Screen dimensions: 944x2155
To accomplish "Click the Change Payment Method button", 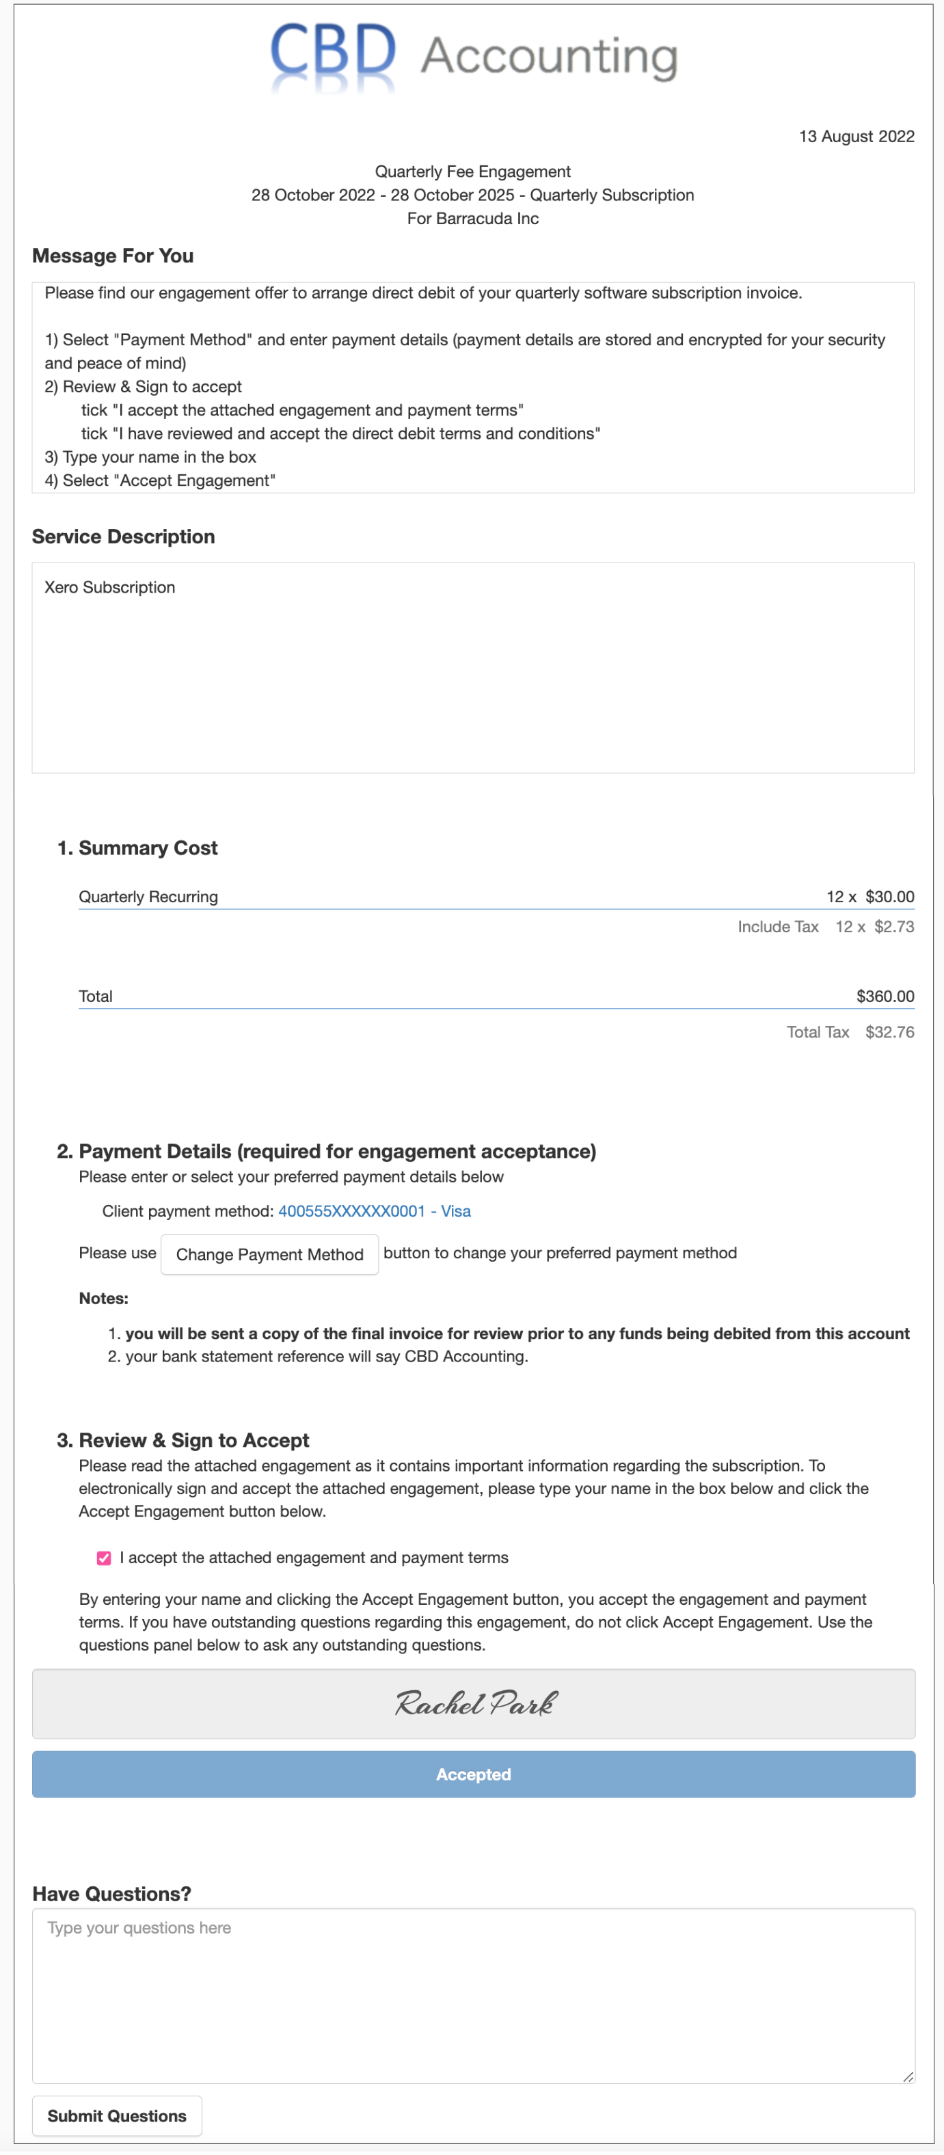I will (x=269, y=1254).
